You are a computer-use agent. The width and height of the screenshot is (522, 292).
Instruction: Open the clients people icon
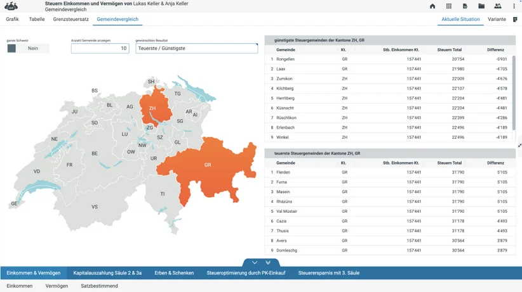[498, 6]
